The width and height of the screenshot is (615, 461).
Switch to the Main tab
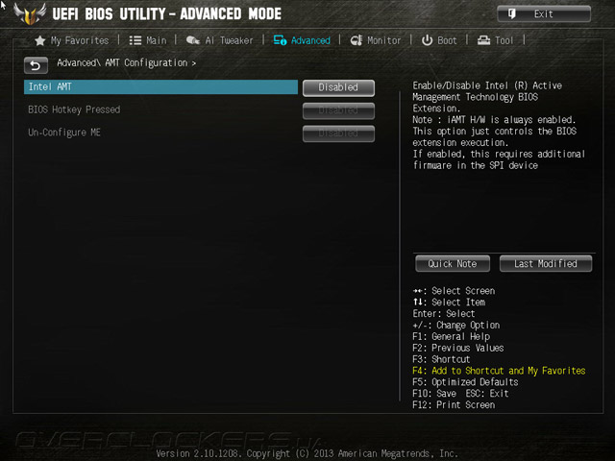tap(148, 40)
